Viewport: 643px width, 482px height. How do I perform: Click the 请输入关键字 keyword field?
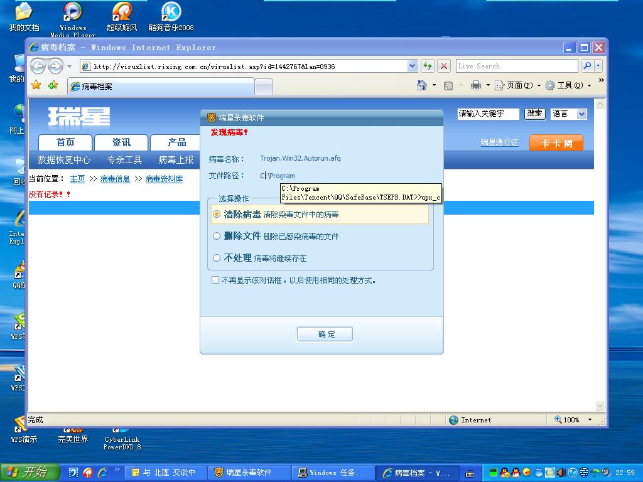(x=488, y=114)
